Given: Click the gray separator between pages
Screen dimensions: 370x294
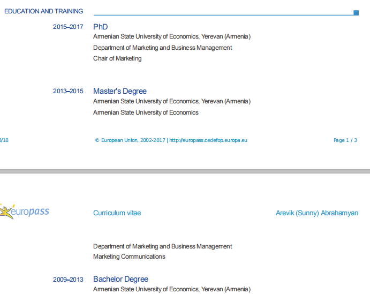Looking at the screenshot, I should click(185, 171).
